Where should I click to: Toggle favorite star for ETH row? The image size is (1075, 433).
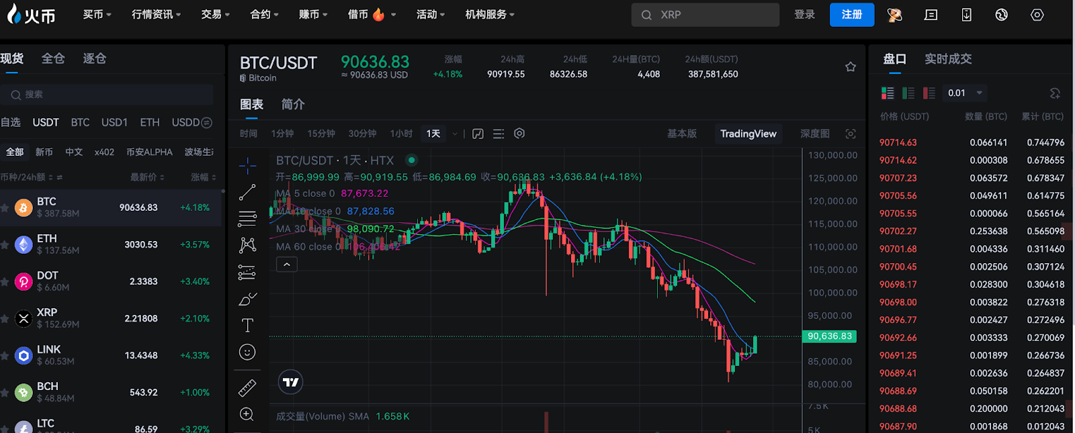[5, 244]
